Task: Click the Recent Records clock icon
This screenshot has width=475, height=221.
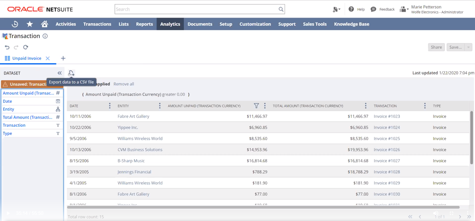Action: coord(15,24)
